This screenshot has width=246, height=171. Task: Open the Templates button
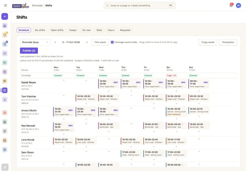228,42
